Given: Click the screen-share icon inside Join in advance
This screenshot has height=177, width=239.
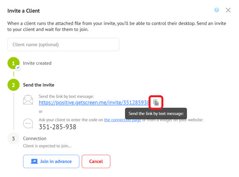Looking at the screenshot, I should click(34, 162).
